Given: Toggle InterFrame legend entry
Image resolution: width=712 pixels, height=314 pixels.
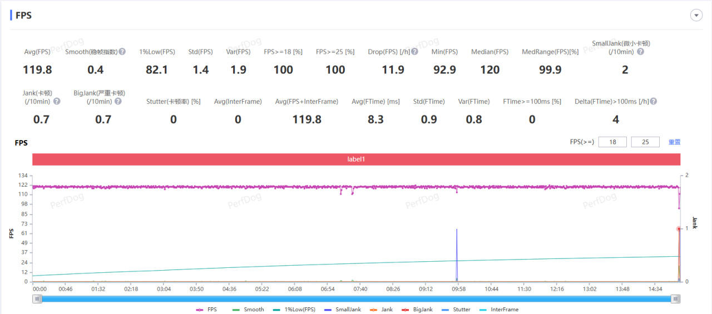Looking at the screenshot, I should pyautogui.click(x=498, y=310).
